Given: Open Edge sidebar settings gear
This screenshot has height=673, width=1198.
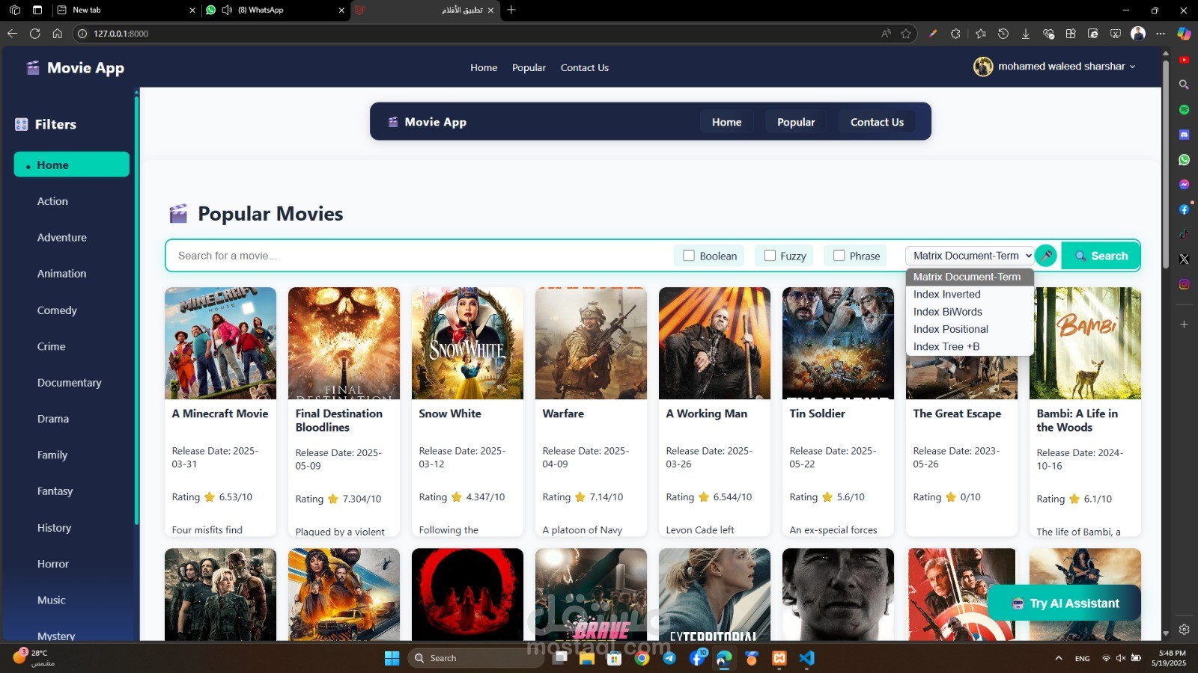Looking at the screenshot, I should click(x=1184, y=630).
